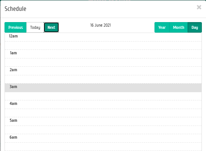Screen dimensions: 206x151
Task: Switch to Year view
Action: coord(162,27)
